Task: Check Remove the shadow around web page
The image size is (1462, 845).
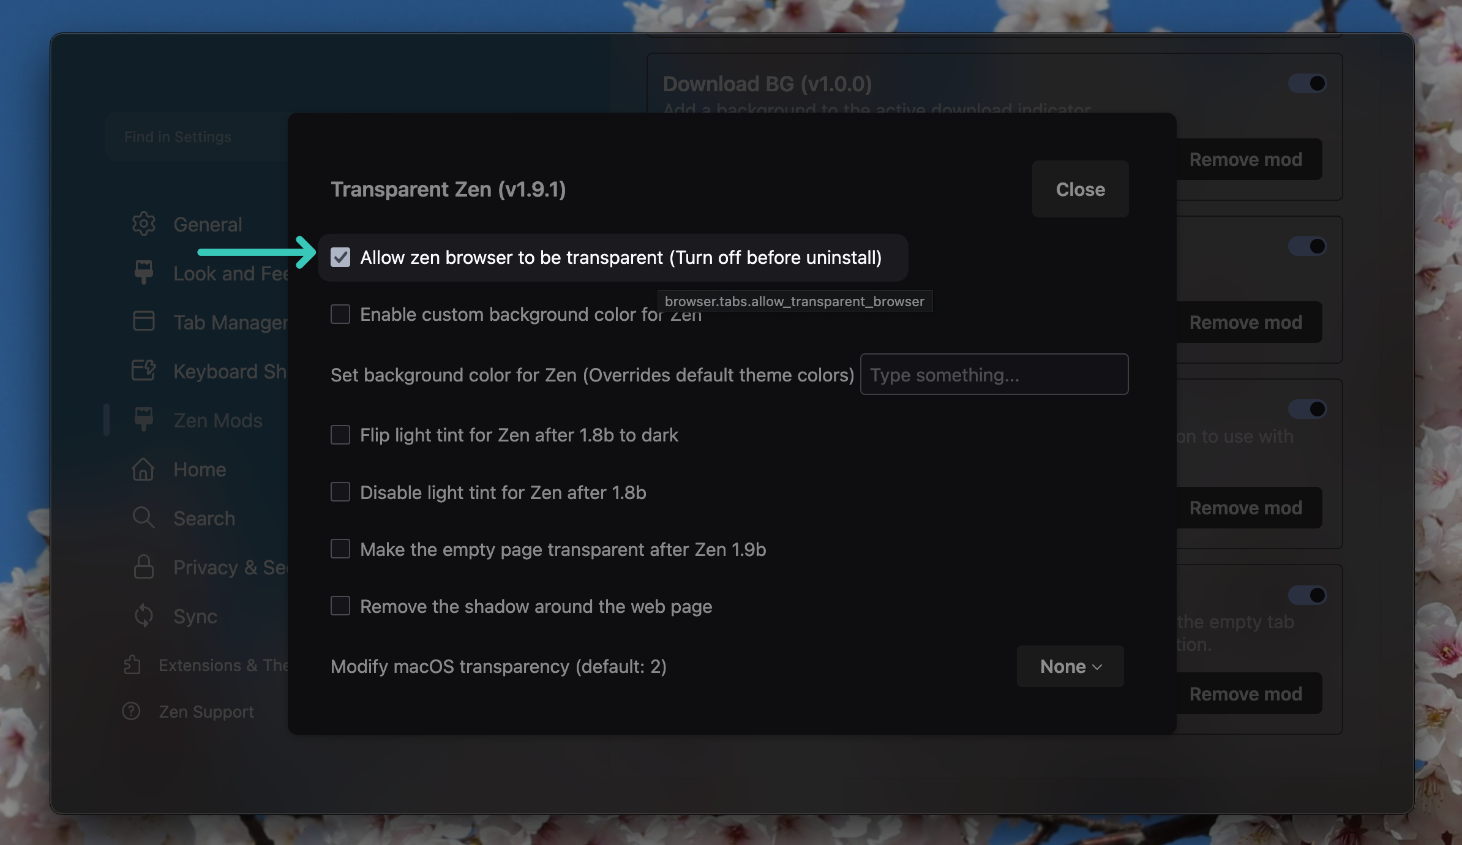Action: pos(340,606)
